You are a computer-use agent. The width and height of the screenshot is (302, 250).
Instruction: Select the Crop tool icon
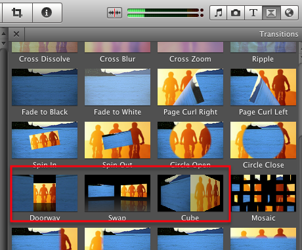coord(17,12)
